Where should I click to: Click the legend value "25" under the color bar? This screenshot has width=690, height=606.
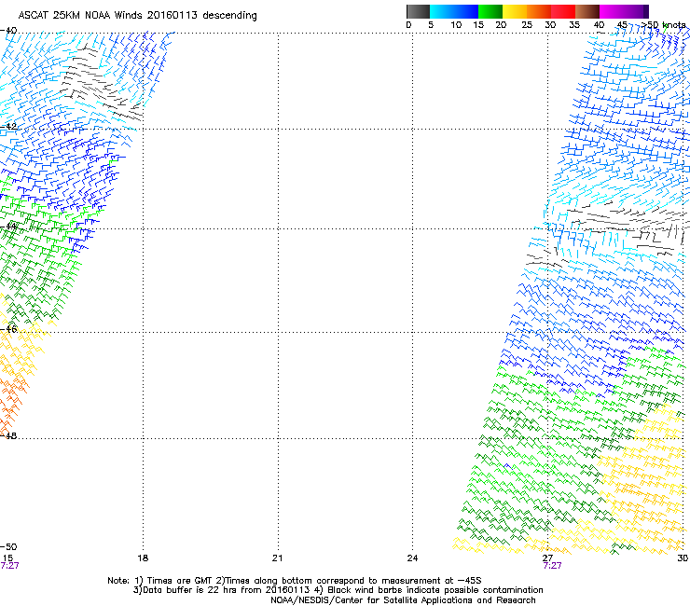tap(527, 25)
